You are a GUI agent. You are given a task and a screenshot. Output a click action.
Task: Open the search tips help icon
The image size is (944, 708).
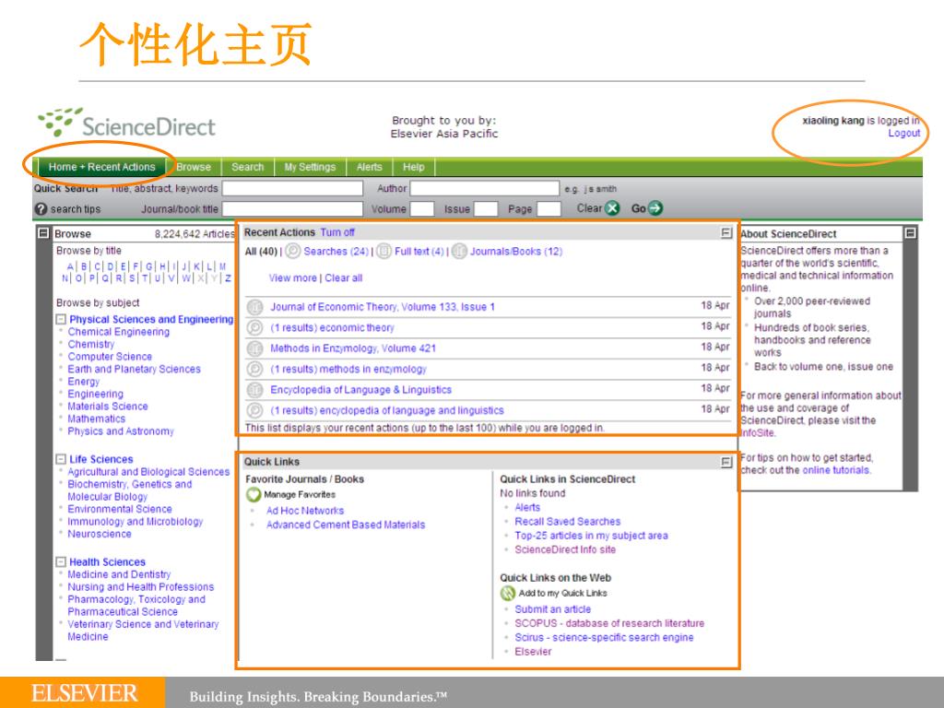41,209
